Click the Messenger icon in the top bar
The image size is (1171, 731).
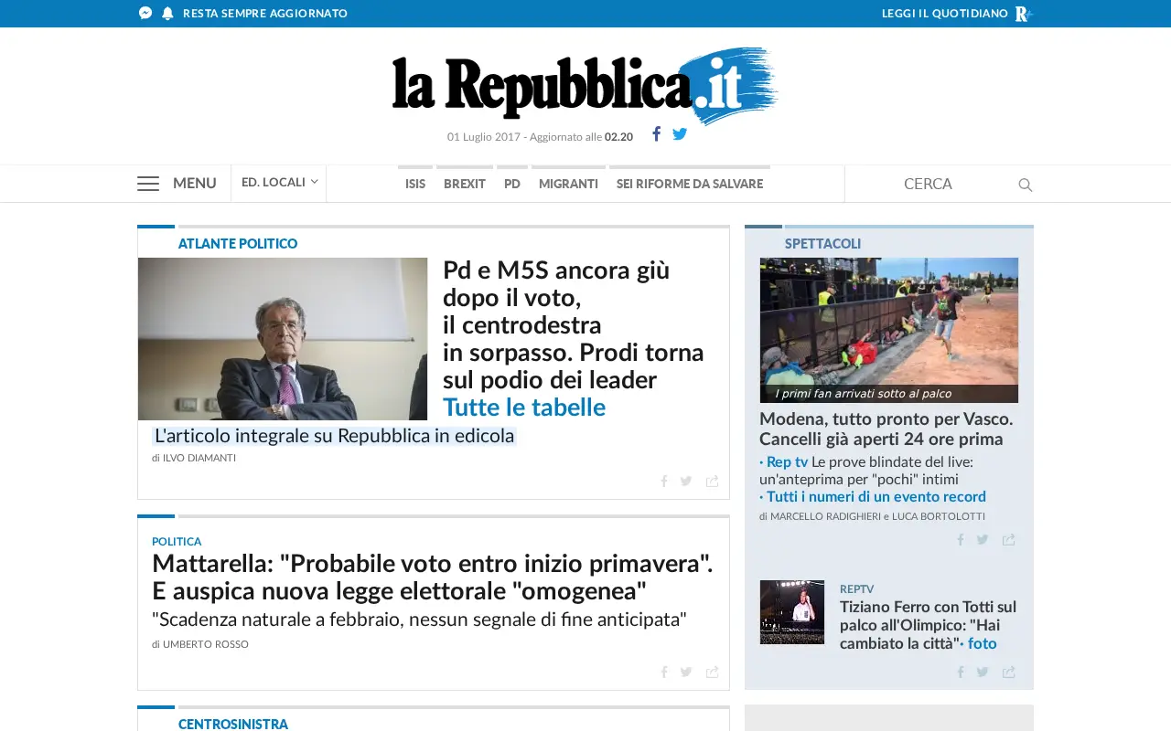tap(145, 14)
